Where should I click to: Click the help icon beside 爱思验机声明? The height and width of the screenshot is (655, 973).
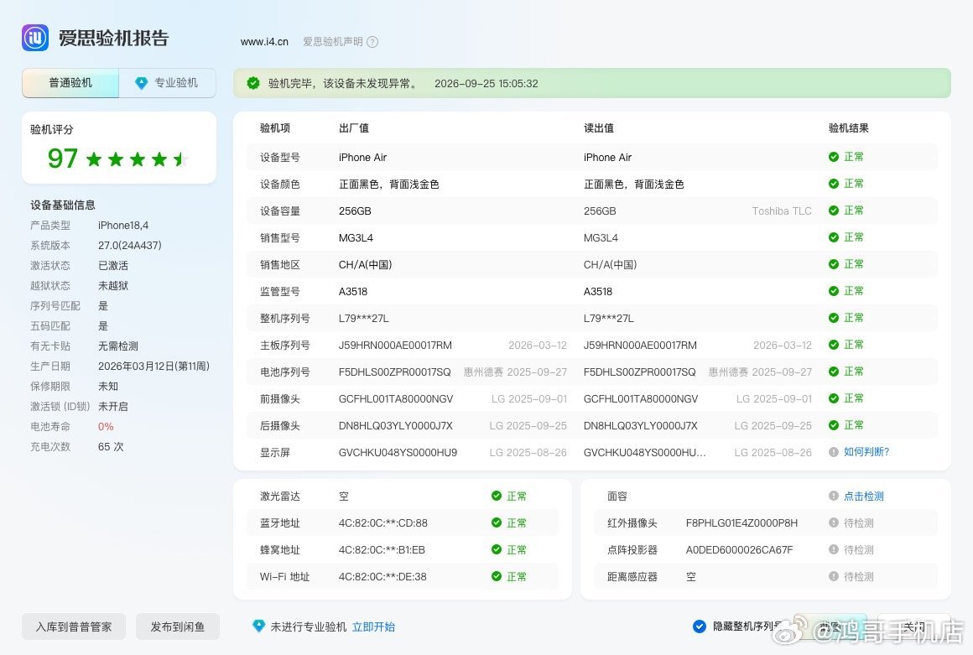[x=372, y=42]
